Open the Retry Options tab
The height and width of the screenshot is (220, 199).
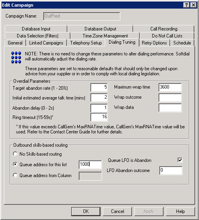(154, 43)
